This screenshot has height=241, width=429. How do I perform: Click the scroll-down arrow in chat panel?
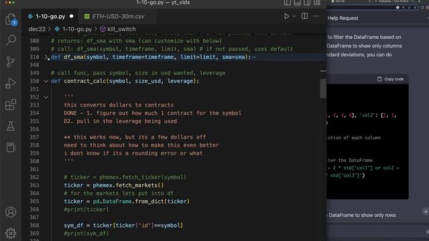pyautogui.click(x=426, y=211)
